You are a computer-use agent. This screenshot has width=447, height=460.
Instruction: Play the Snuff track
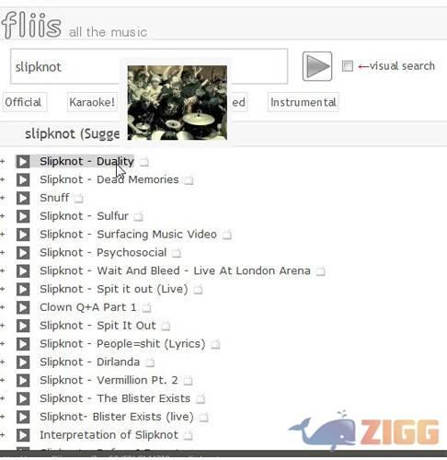tap(23, 198)
